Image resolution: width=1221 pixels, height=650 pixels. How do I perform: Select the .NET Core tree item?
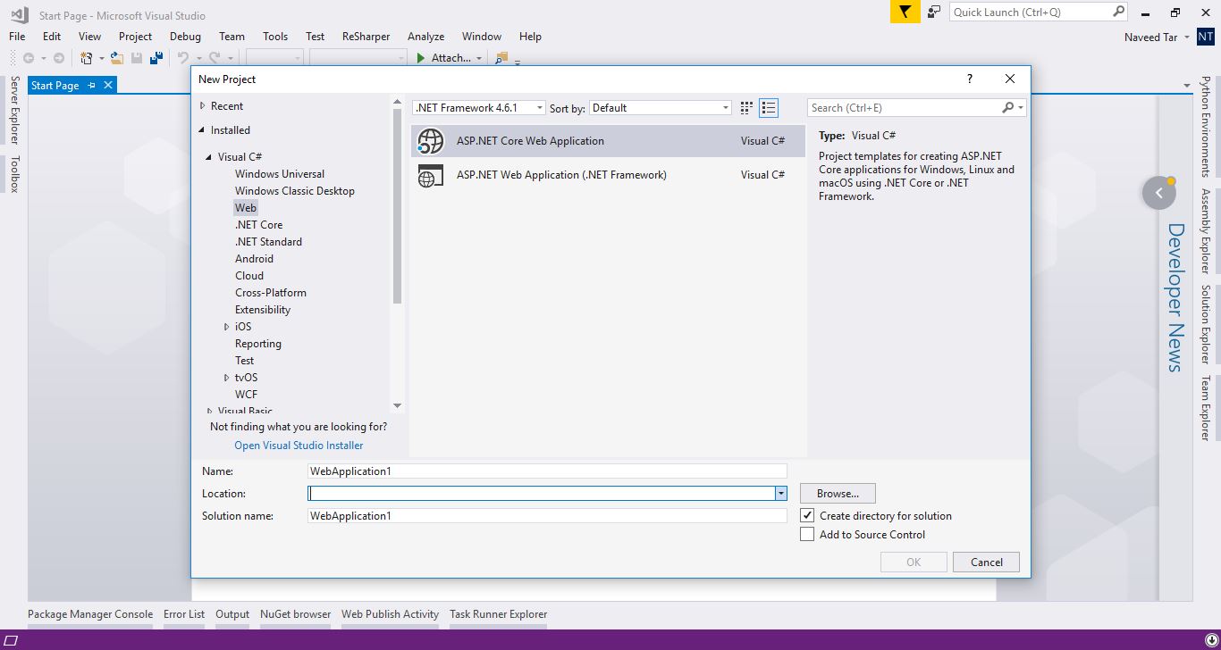coord(258,225)
